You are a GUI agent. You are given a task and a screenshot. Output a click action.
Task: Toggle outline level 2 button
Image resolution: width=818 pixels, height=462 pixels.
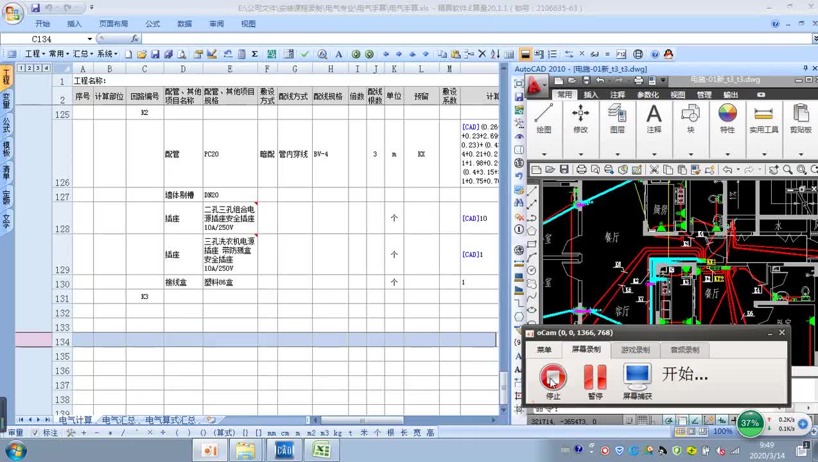pos(29,68)
